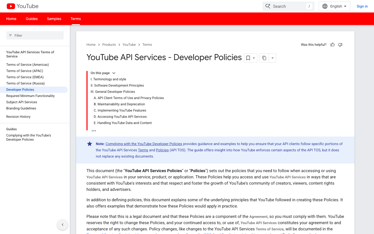Jump to I. Terminology and style

108,79
